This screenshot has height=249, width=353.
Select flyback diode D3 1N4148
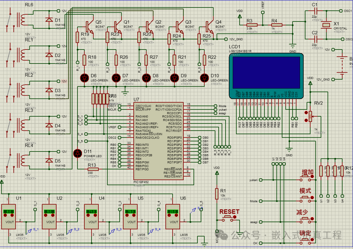tap(49, 90)
